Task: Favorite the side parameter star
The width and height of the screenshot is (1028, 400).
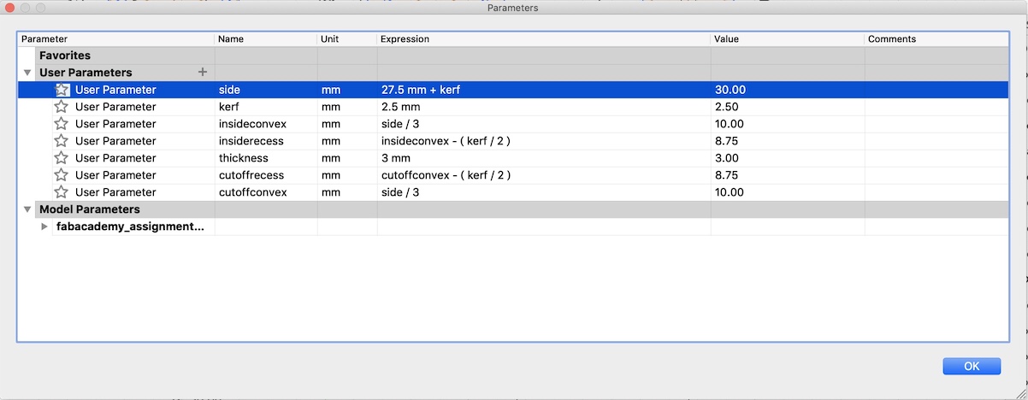Action: [62, 90]
